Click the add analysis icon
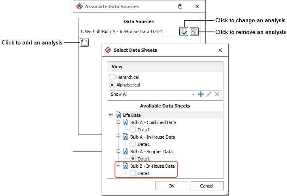287x196 pixels. (84, 43)
